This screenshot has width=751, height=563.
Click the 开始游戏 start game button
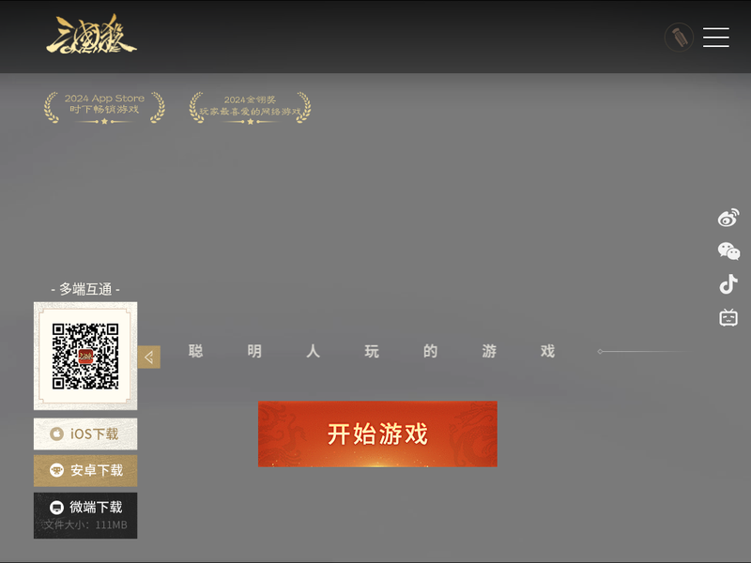click(x=377, y=434)
